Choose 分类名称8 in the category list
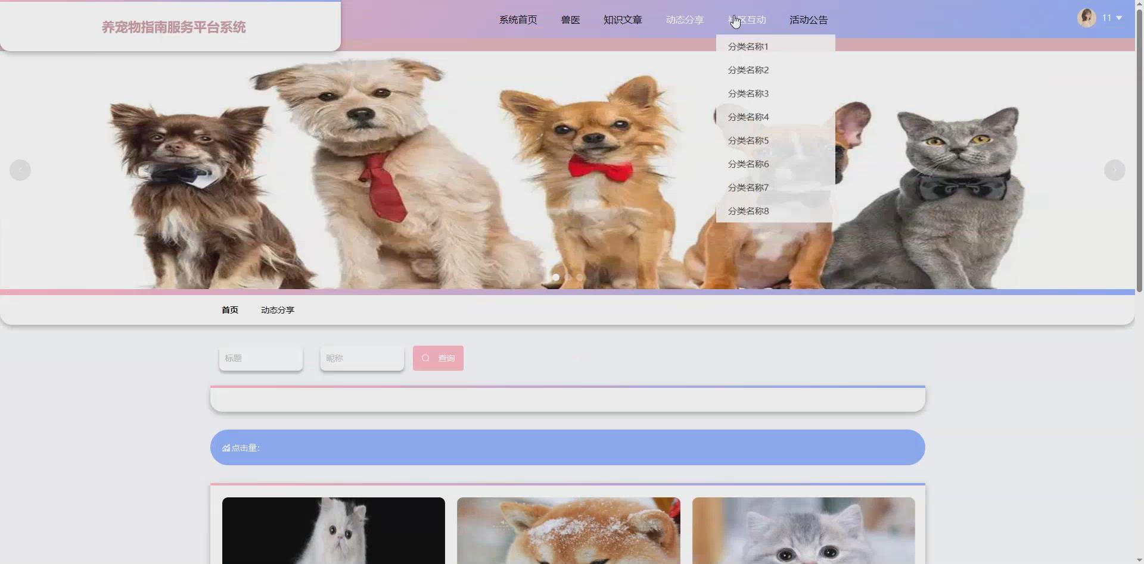This screenshot has width=1144, height=564. (x=748, y=211)
